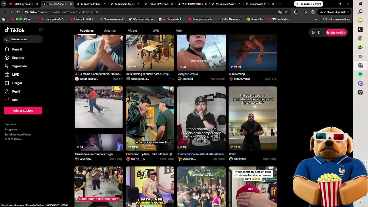Focus the TikTok search field
The height and width of the screenshot is (207, 368).
[23, 39]
